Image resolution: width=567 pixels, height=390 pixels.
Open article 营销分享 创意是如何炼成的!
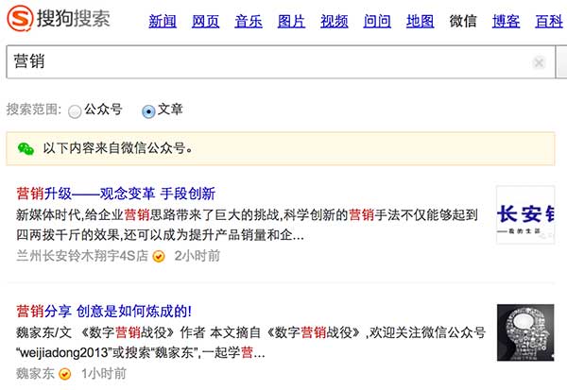(104, 312)
